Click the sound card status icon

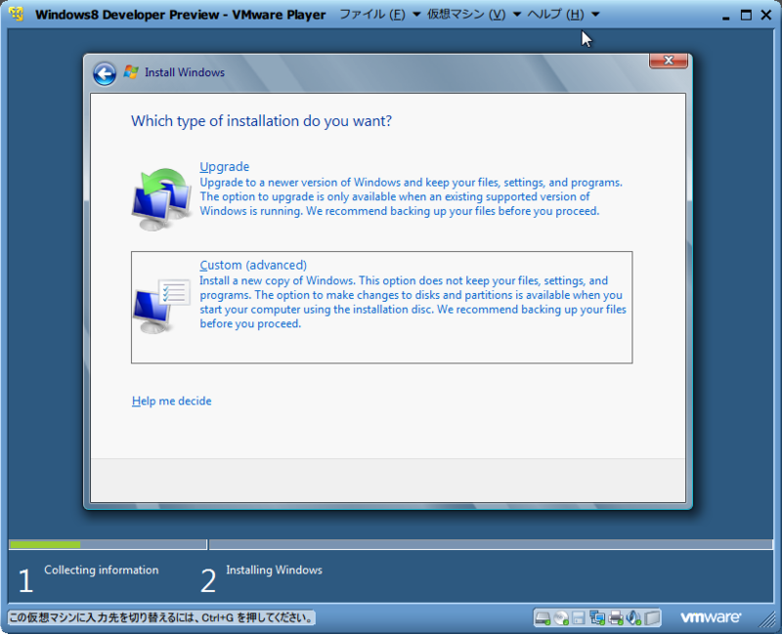coord(633,618)
